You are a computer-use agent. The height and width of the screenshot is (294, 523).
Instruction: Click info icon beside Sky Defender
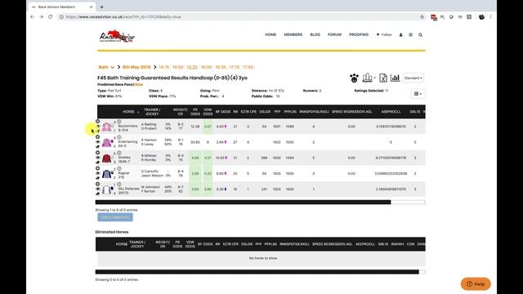point(119,185)
